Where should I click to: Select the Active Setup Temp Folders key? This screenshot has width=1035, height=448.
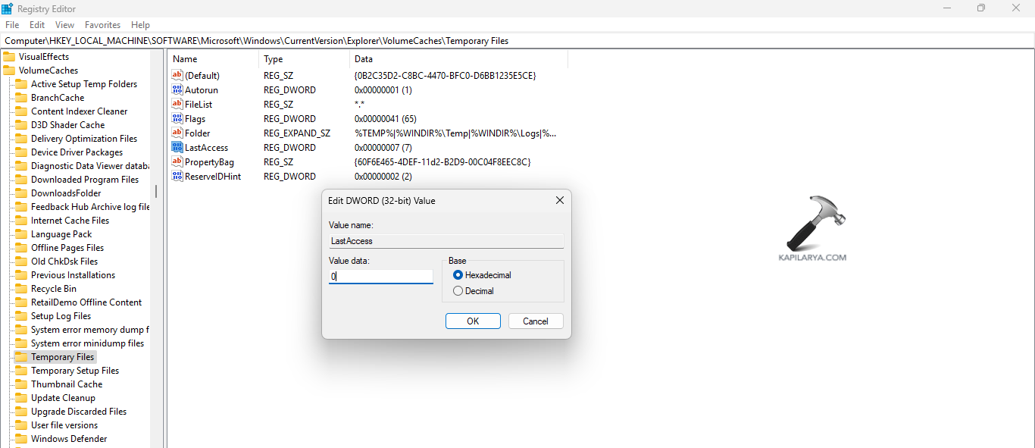84,84
